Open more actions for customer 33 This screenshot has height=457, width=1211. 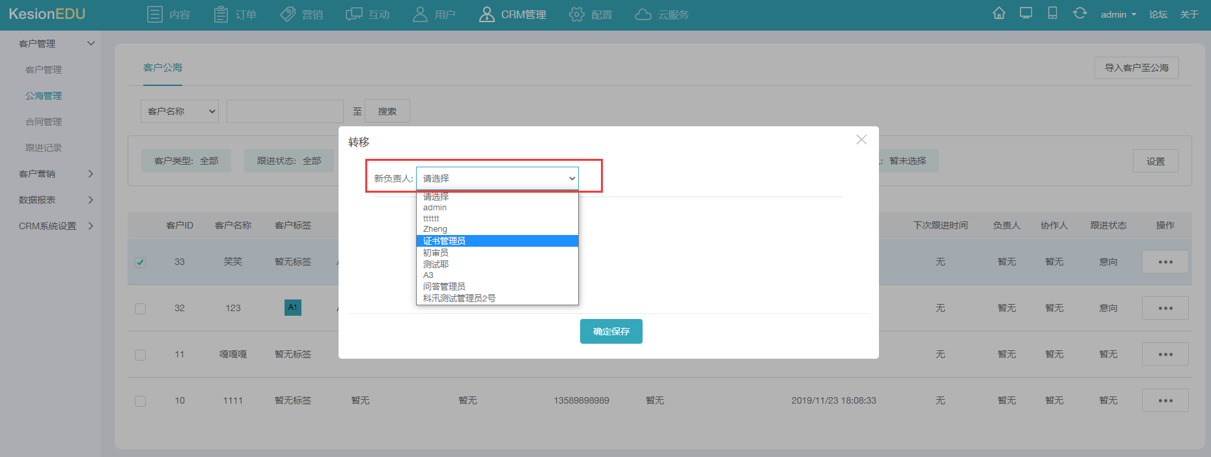(1165, 262)
